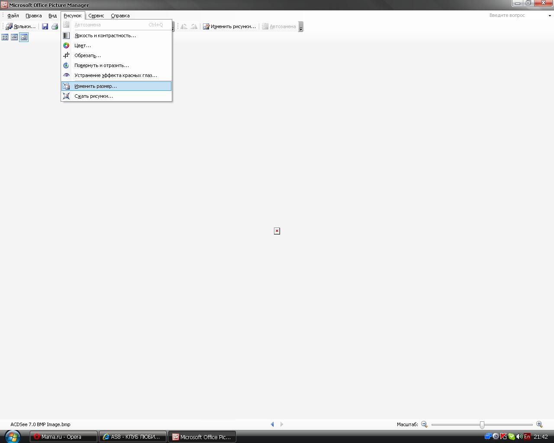The image size is (554, 443).
Task: Click the Введите вопрос help input box
Action: pos(517,15)
